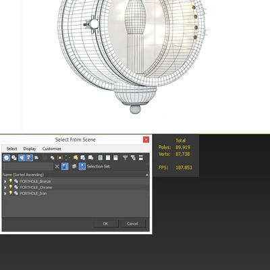Open the Select menu

point(11,148)
